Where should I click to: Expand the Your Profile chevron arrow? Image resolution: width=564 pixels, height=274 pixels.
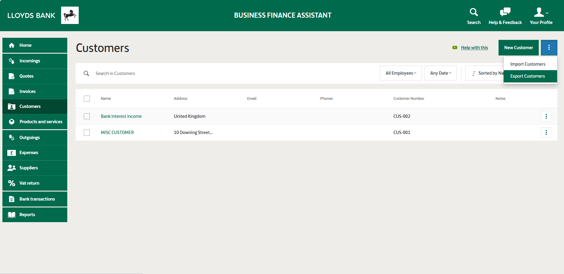click(547, 13)
